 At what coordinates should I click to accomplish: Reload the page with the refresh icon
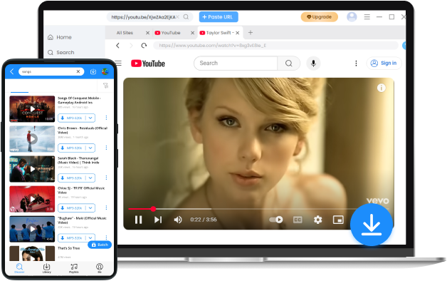[144, 46]
